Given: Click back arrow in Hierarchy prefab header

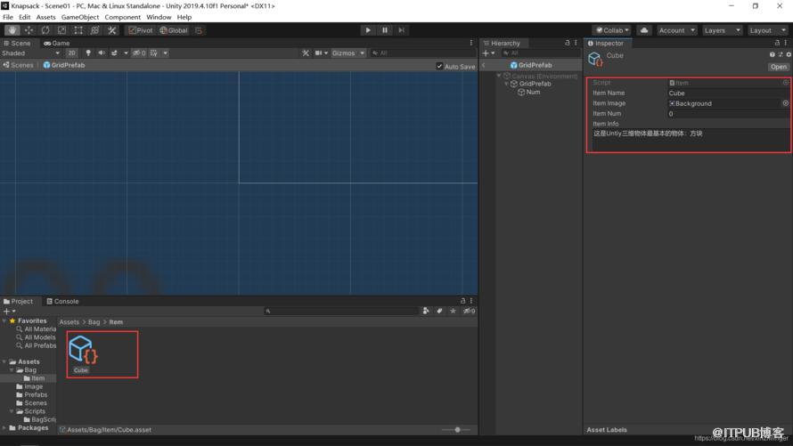Looking at the screenshot, I should click(x=484, y=65).
